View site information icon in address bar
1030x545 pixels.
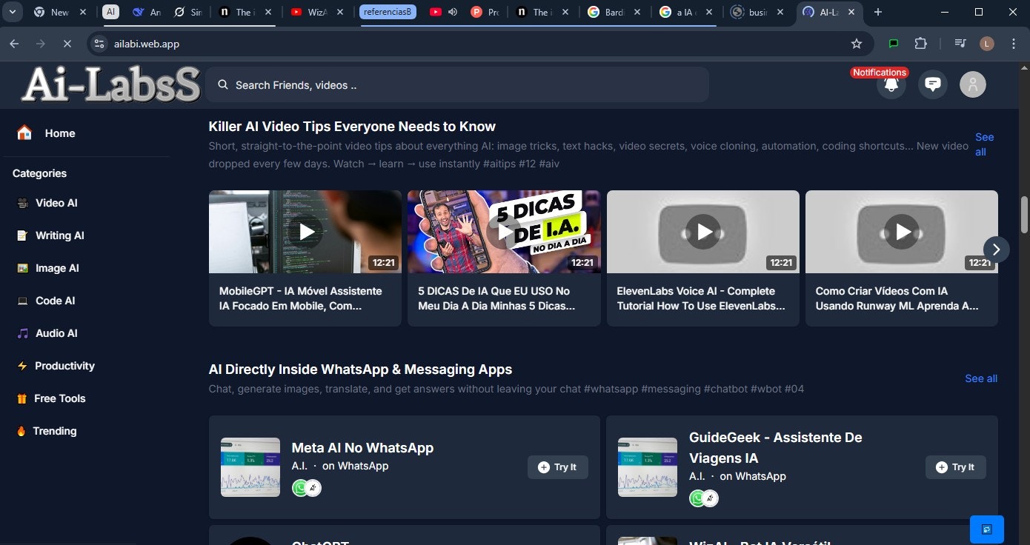point(100,44)
